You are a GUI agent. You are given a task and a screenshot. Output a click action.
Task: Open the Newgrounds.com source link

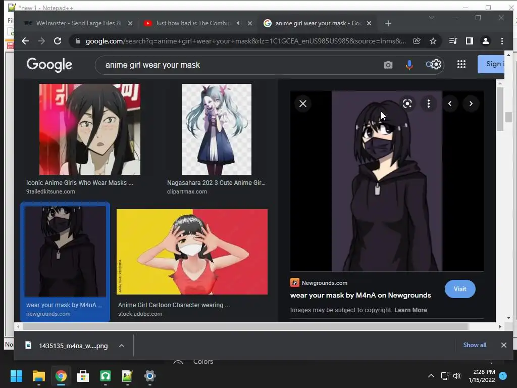[325, 283]
